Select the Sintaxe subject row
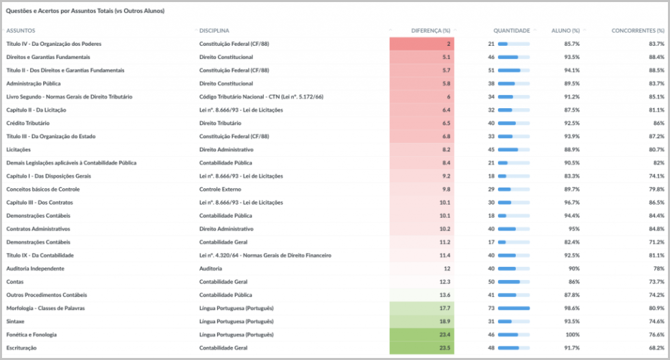 335,322
